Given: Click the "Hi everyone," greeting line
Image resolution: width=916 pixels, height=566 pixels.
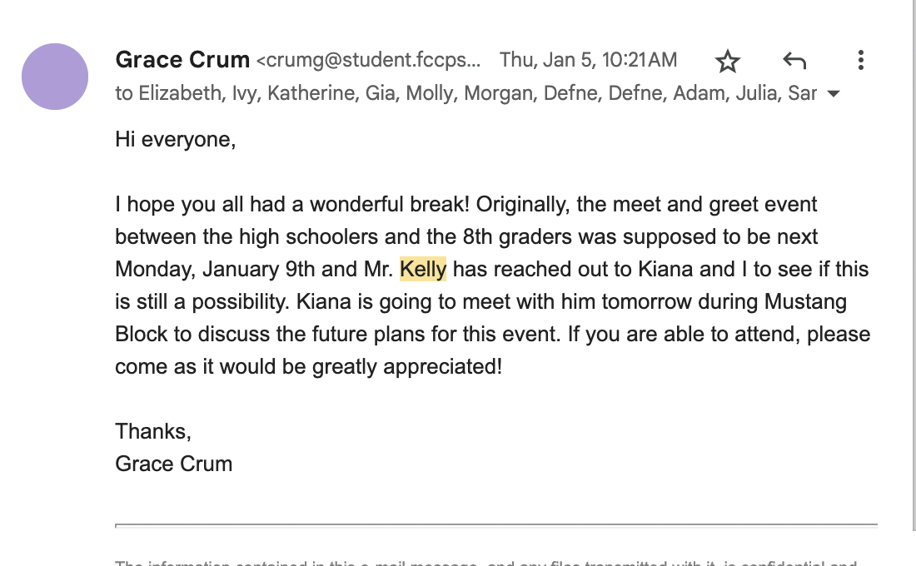Looking at the screenshot, I should (x=176, y=140).
